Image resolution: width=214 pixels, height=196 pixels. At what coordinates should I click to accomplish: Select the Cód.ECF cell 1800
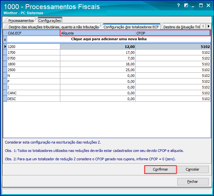point(34,64)
